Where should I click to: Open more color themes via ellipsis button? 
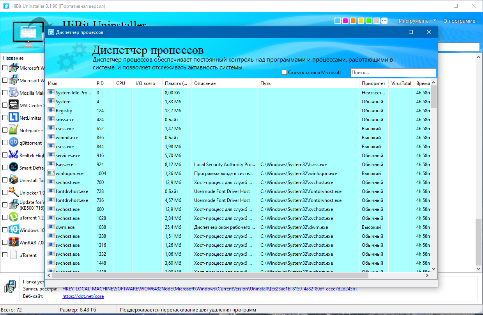[384, 21]
